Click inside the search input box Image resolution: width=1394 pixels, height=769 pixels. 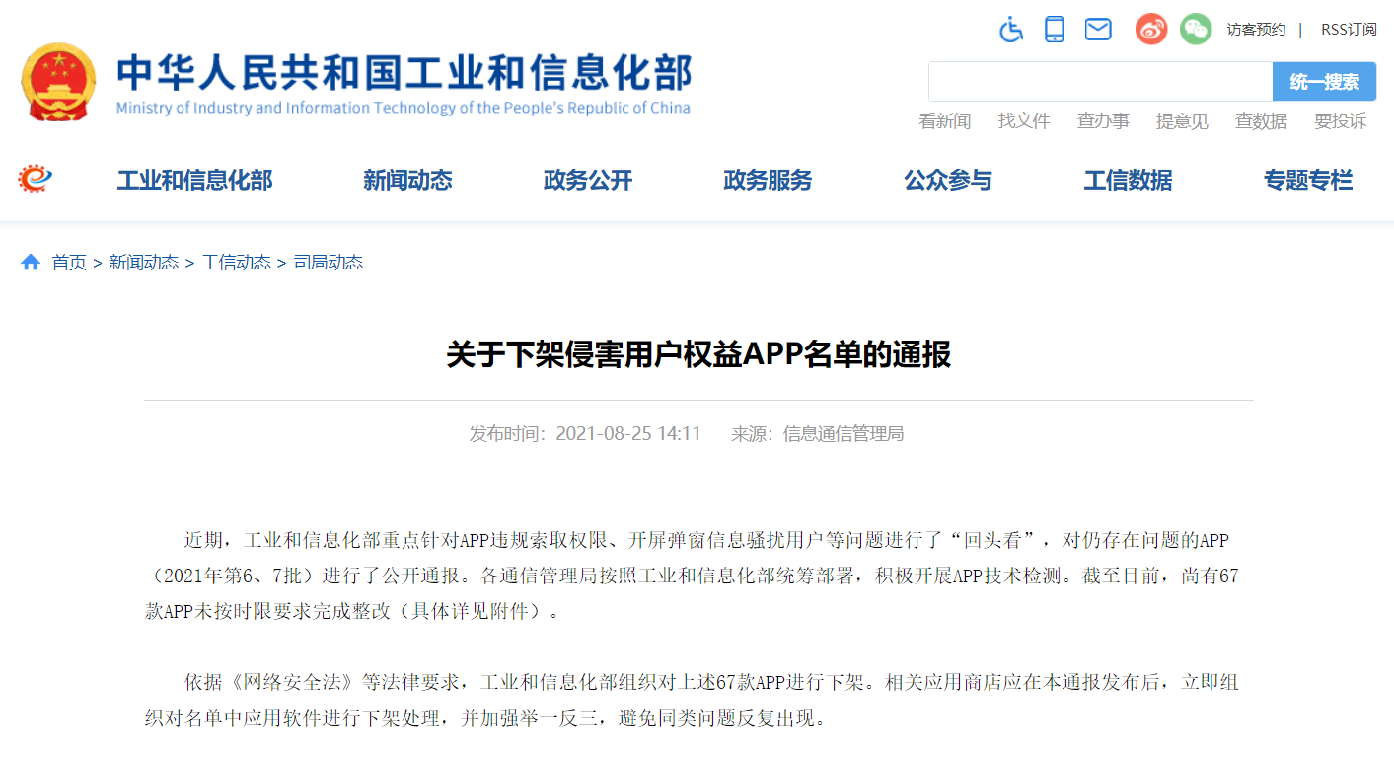[1100, 82]
